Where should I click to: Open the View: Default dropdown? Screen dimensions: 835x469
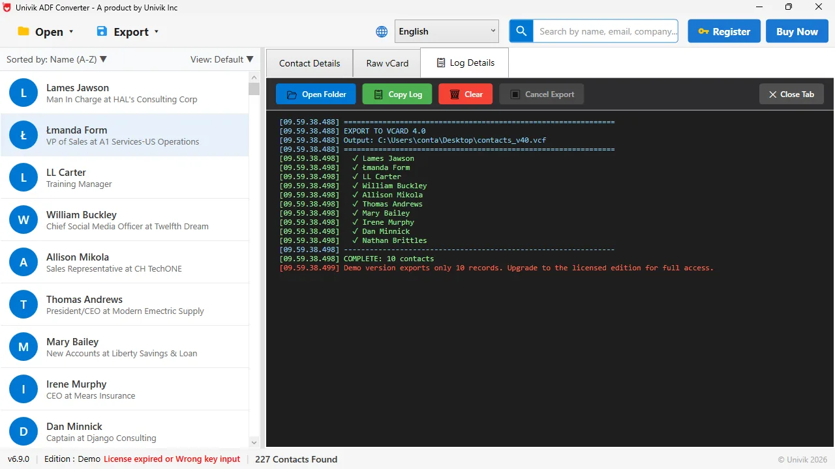click(x=222, y=59)
